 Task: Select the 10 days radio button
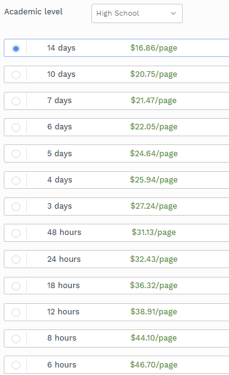click(16, 75)
